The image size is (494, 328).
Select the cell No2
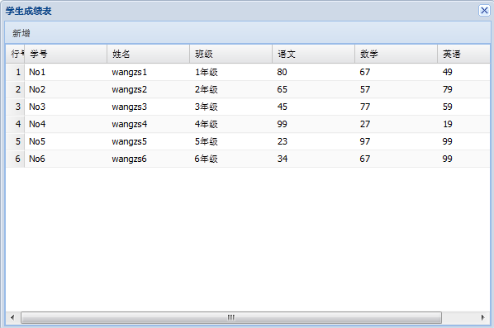(66, 89)
